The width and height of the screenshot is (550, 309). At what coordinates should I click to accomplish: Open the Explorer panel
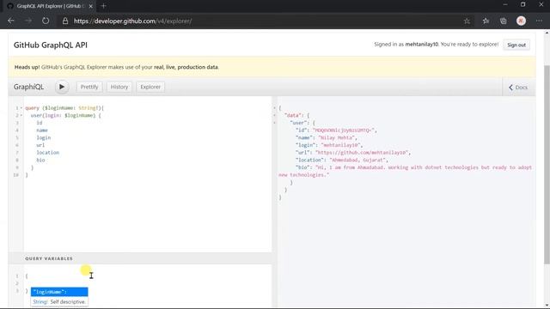[x=150, y=87]
